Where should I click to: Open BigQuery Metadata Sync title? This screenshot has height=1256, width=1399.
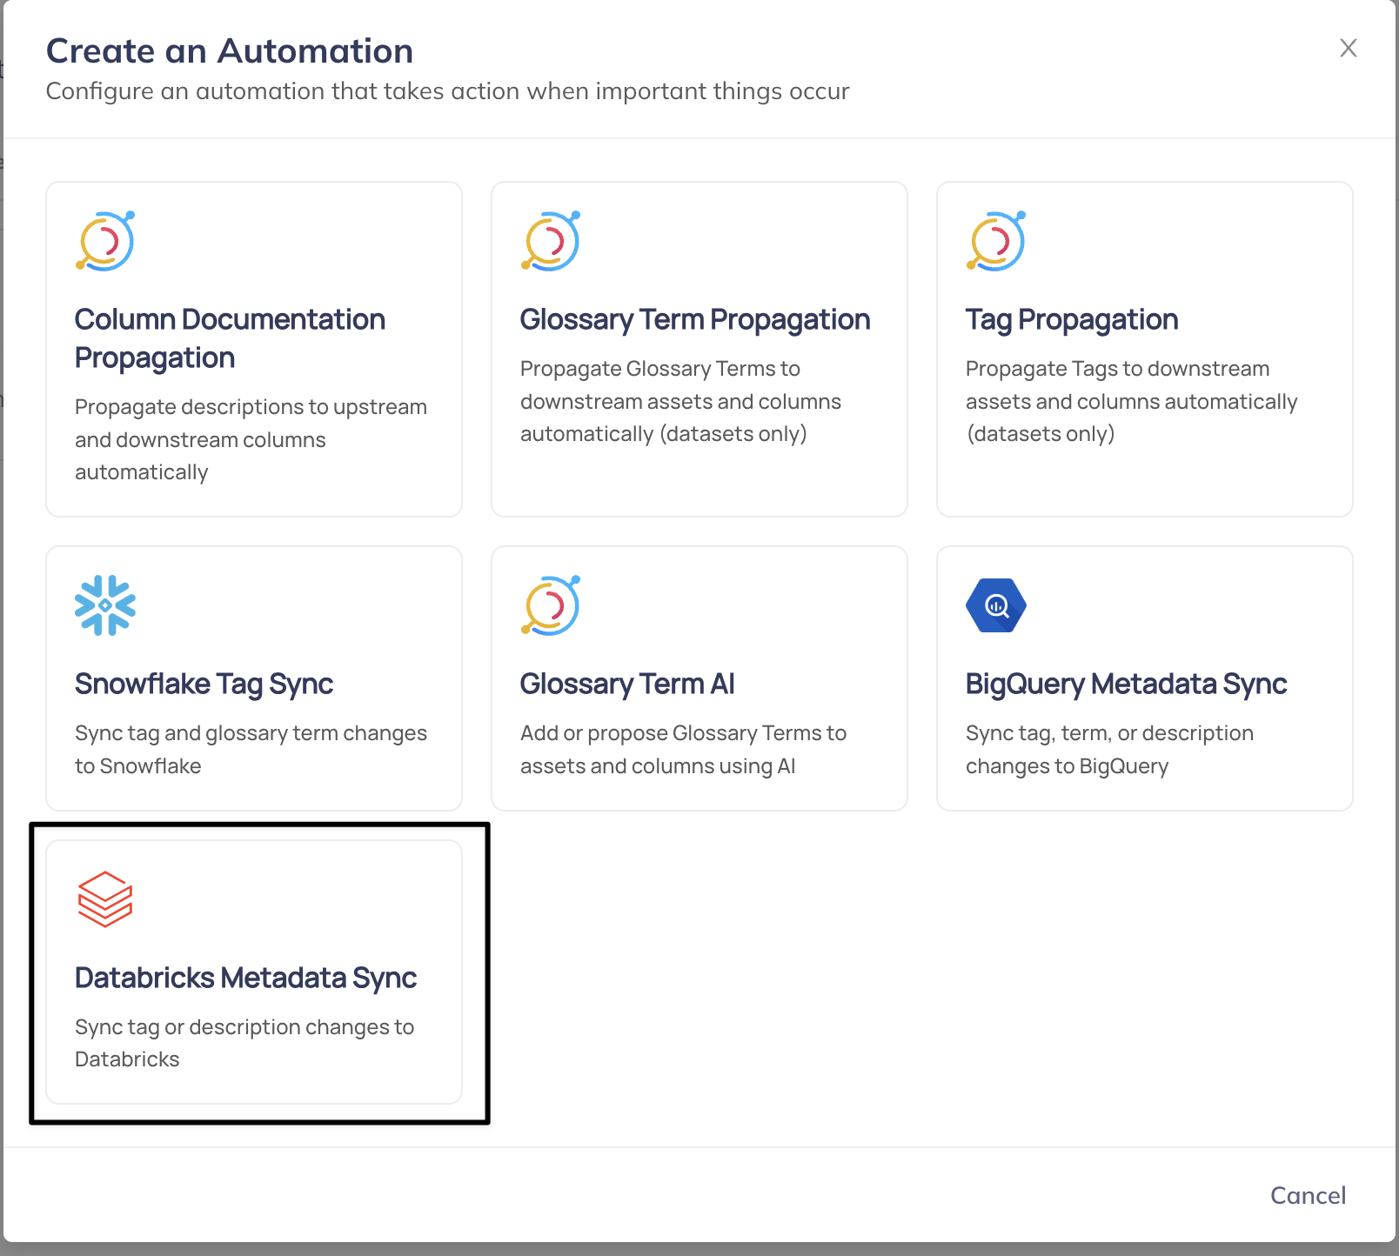[1126, 685]
